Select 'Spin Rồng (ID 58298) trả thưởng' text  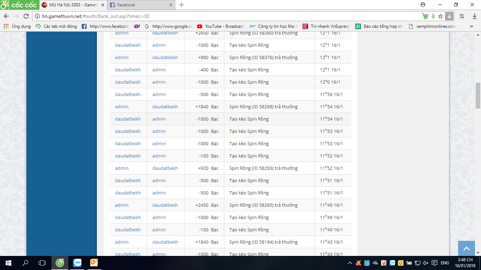pos(263,107)
